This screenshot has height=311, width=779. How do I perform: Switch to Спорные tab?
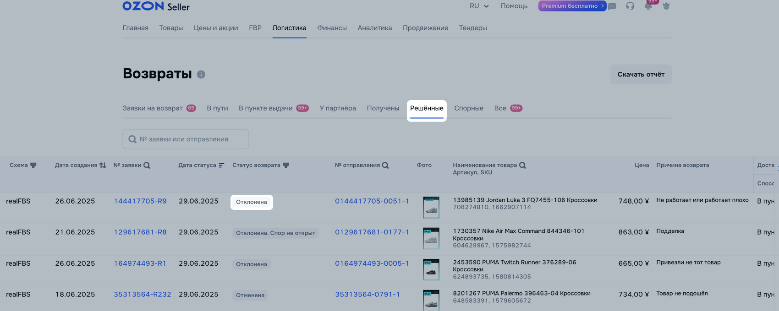coord(469,108)
